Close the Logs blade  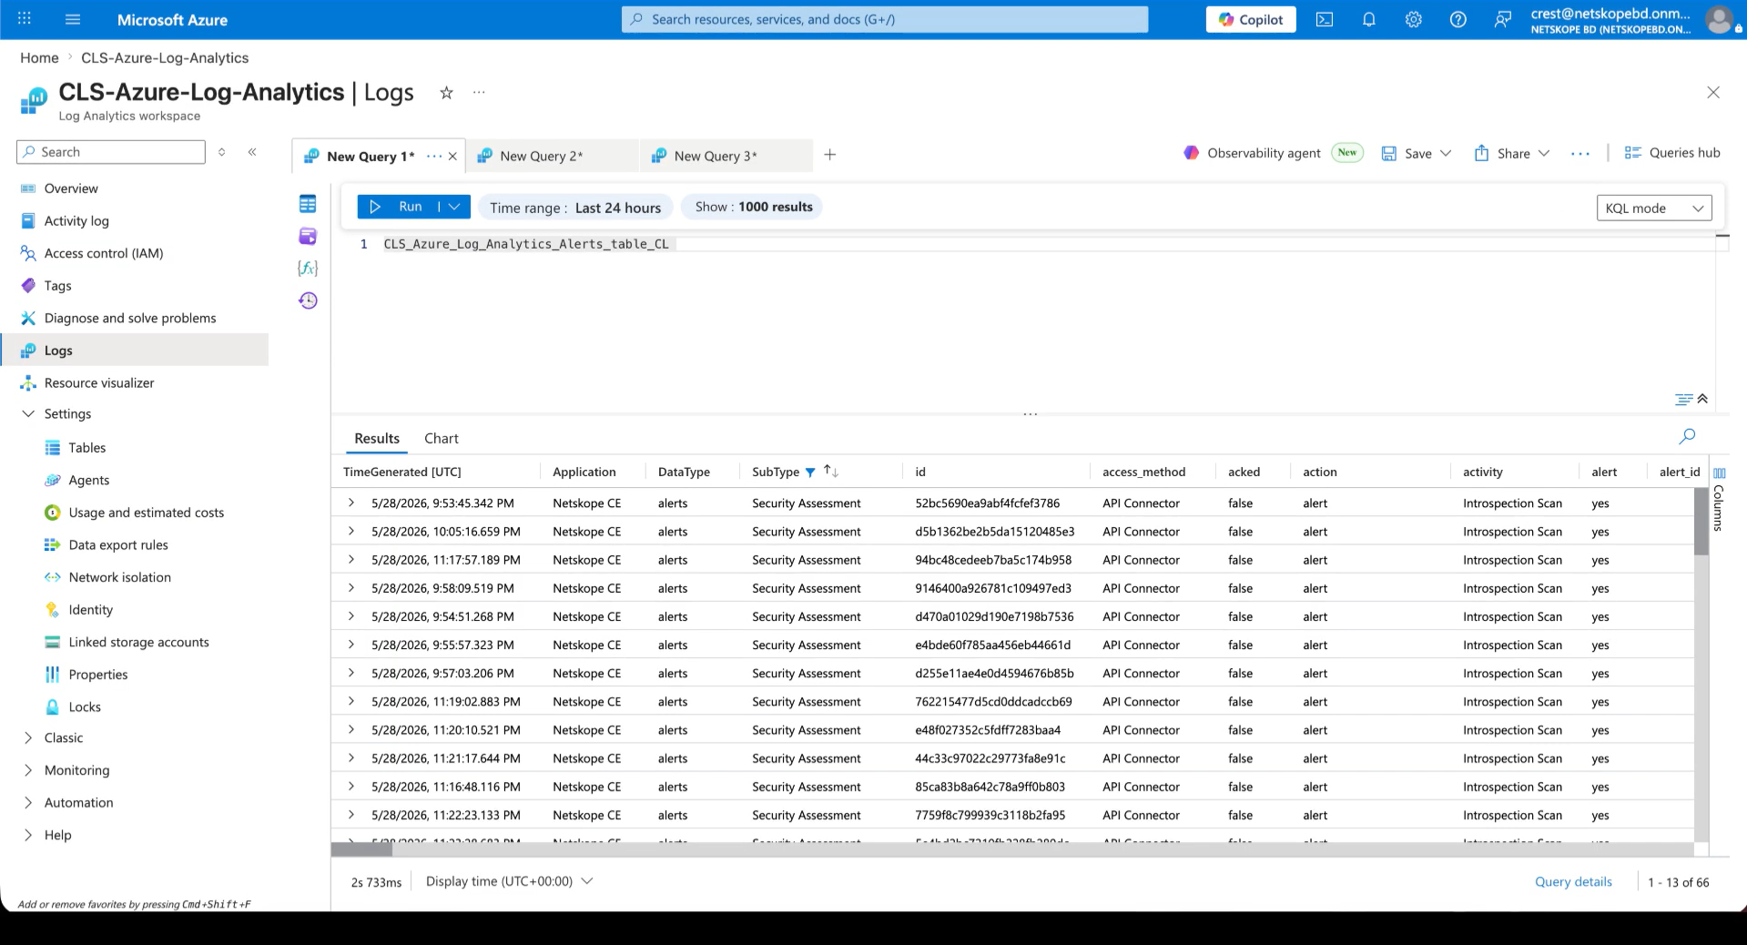pyautogui.click(x=1713, y=92)
